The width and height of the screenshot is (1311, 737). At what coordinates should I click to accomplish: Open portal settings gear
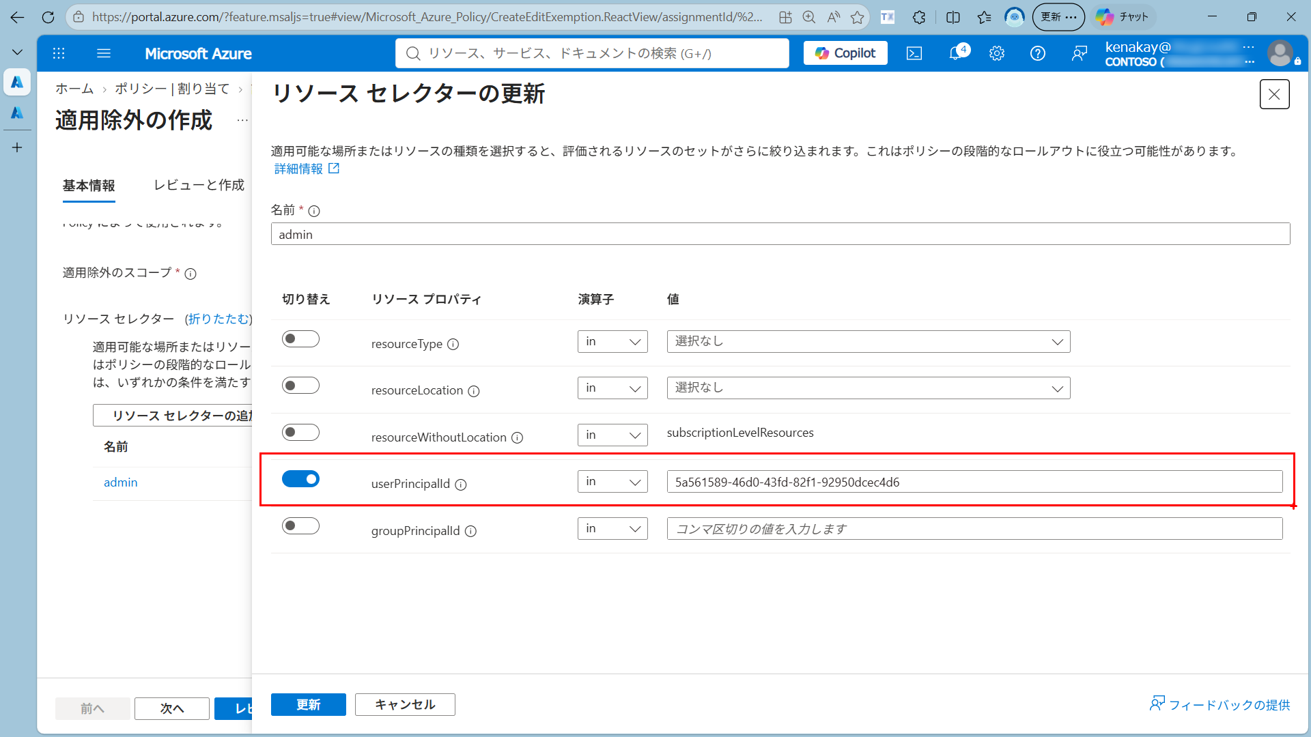coord(997,53)
